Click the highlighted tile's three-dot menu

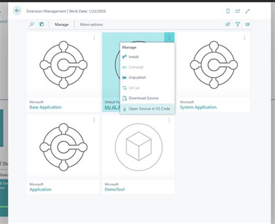[x=169, y=38]
